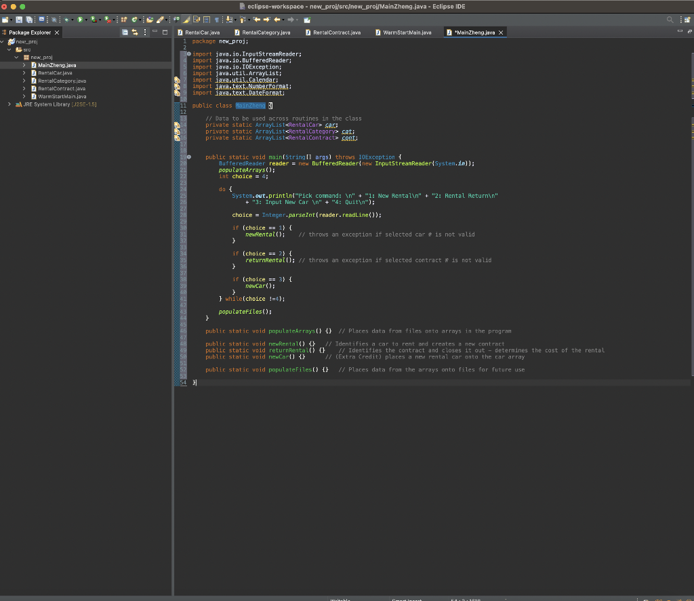Open the Package Explorer View Menu
Image resolution: width=694 pixels, height=601 pixels.
pos(145,32)
